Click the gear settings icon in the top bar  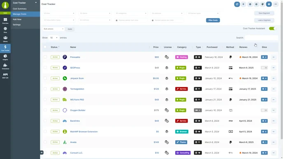pyautogui.click(x=250, y=4)
